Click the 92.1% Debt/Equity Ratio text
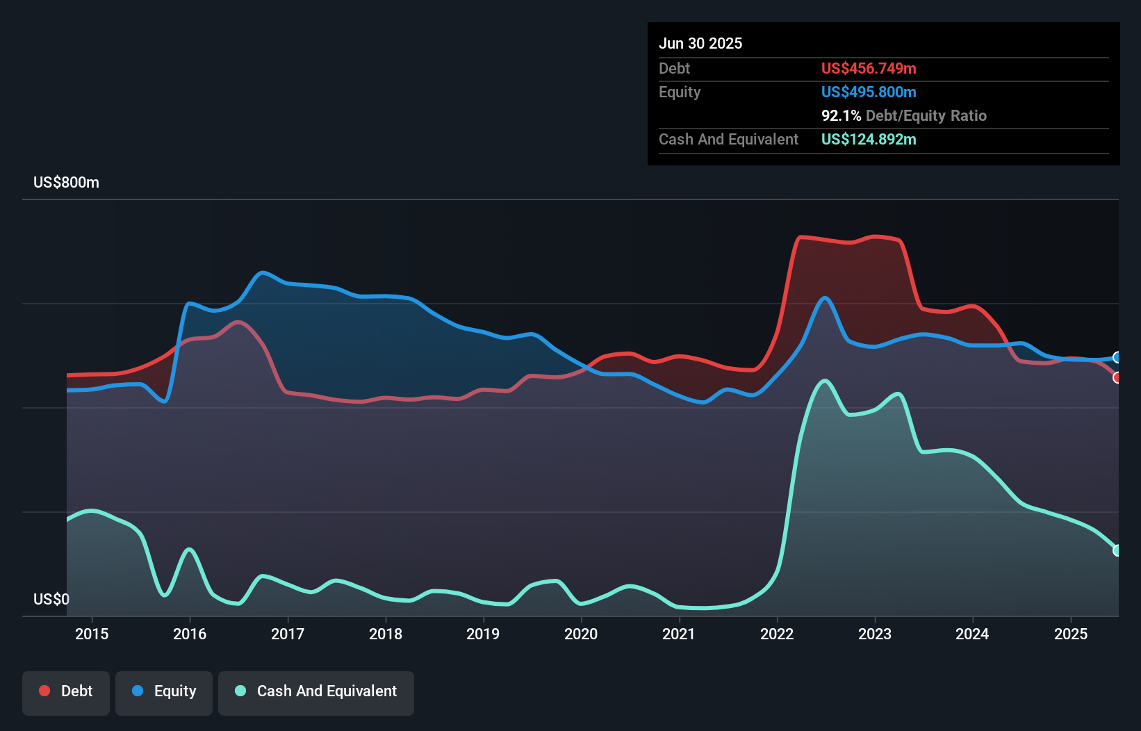The image size is (1141, 731). 904,115
